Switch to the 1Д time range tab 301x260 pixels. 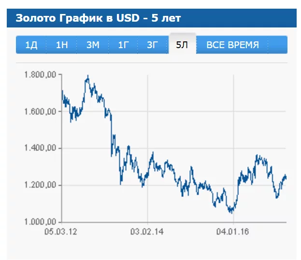(x=31, y=45)
